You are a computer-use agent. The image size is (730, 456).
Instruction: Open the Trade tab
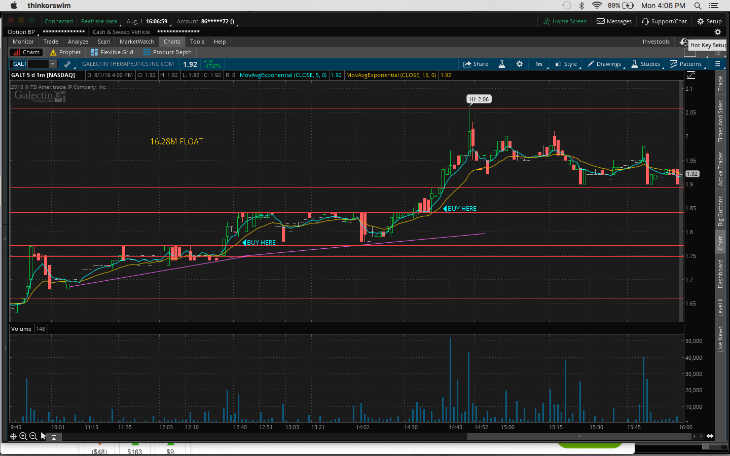tap(51, 42)
